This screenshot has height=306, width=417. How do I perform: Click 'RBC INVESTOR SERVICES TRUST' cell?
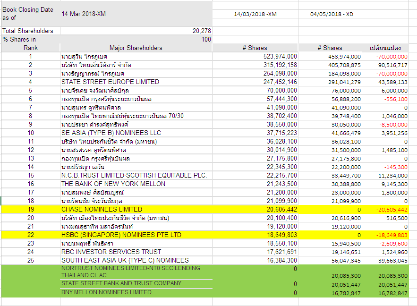tap(136, 252)
